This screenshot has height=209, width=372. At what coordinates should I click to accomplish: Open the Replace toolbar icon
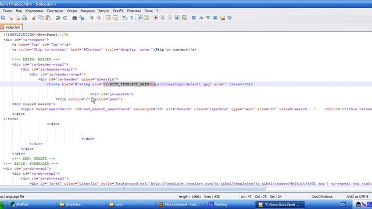point(82,18)
